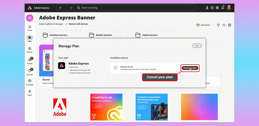Click the 'Your plan' label
259x126 pixels.
point(63,58)
